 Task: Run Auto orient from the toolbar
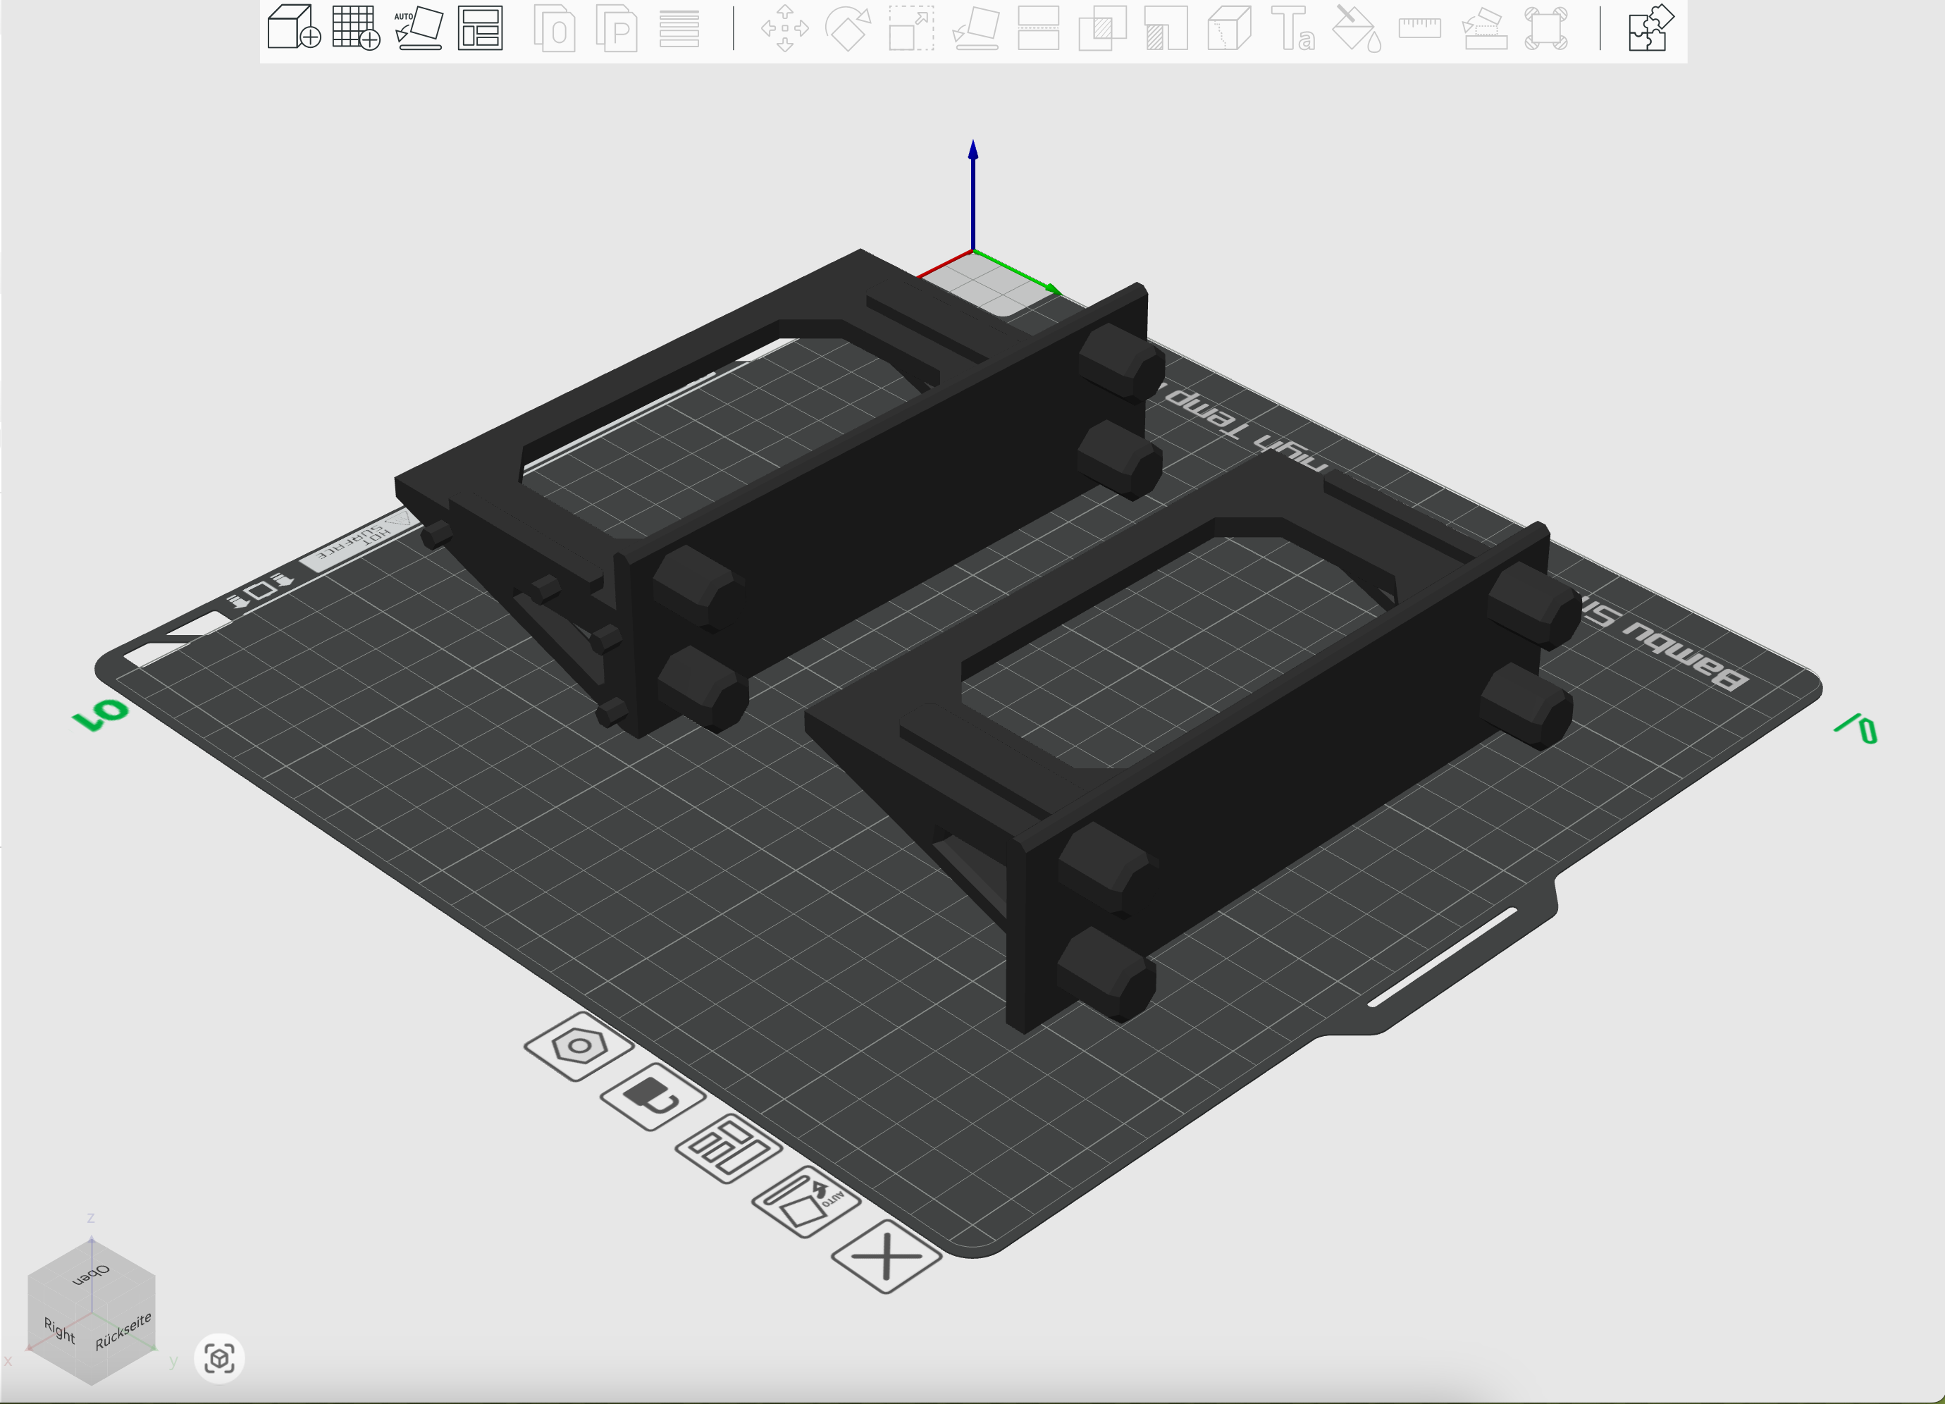tap(419, 27)
